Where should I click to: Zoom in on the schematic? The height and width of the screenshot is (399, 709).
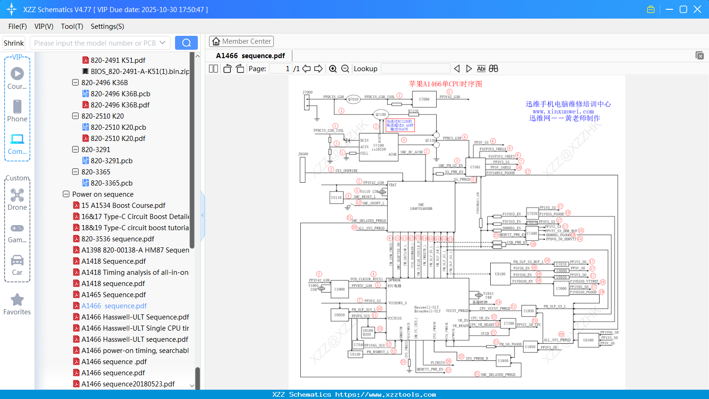point(333,69)
